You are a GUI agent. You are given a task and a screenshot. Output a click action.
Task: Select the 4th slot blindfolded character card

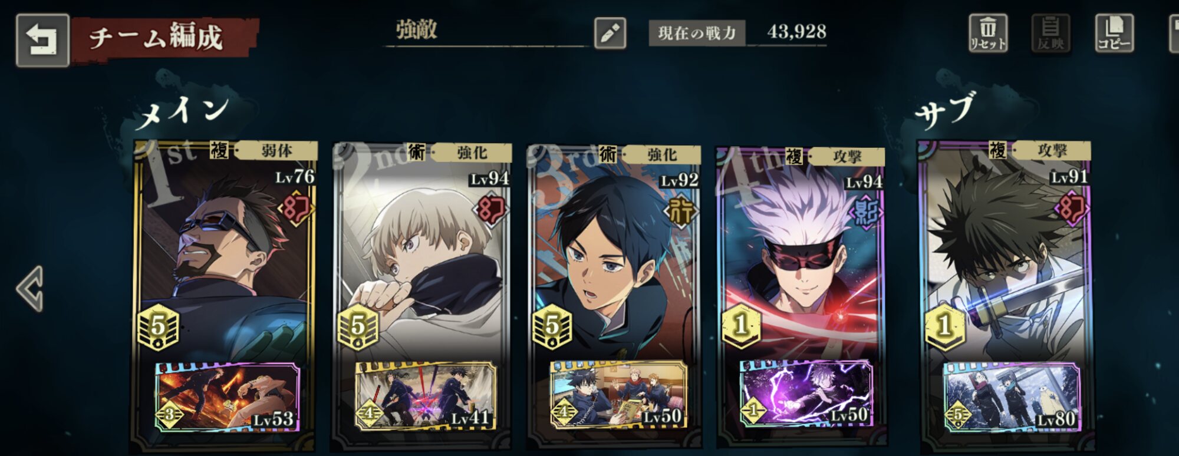[801, 253]
